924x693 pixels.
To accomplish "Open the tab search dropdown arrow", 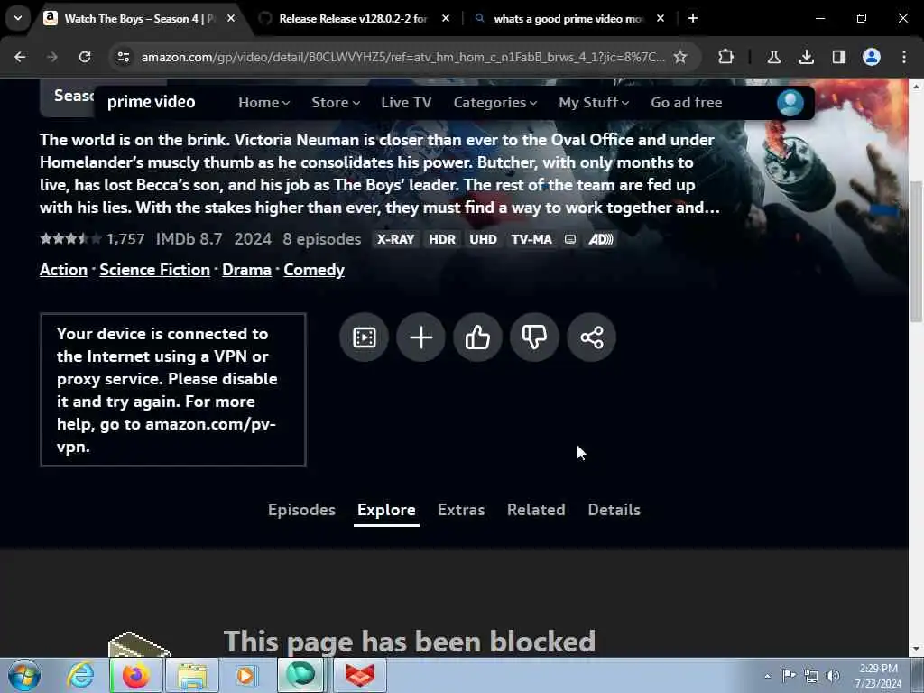I will 18,18.
